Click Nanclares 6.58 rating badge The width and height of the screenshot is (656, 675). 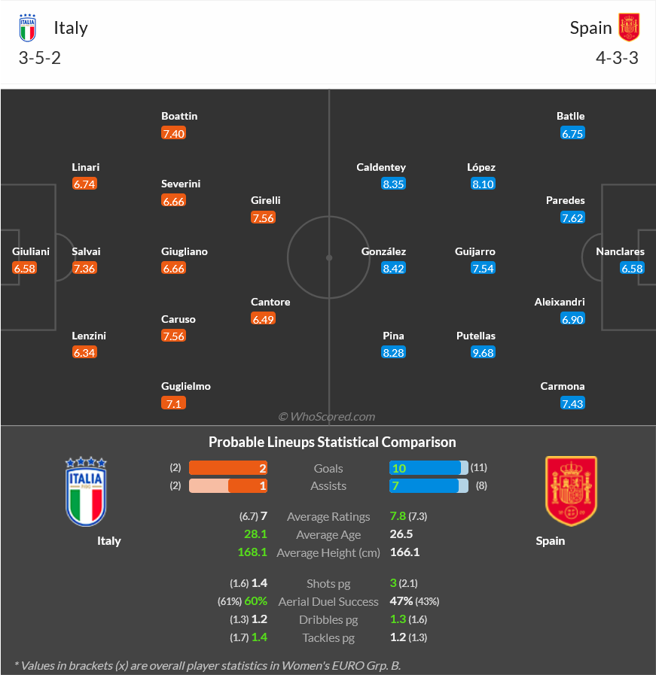click(632, 268)
